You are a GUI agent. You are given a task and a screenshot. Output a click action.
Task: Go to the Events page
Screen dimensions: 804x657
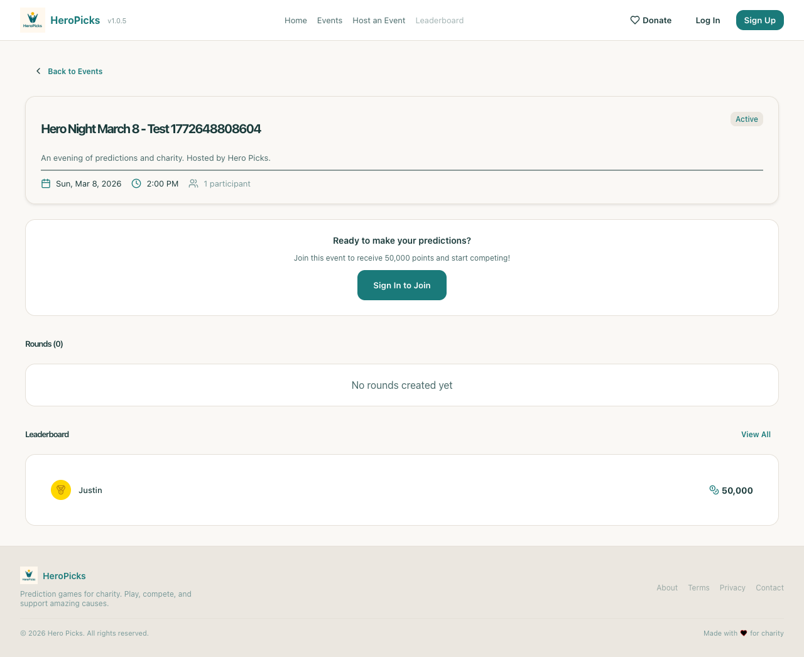[x=330, y=20]
